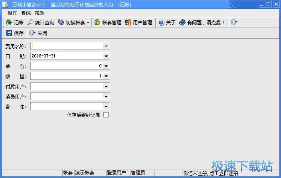This screenshot has height=178, width=281.
Task: Click 有问题，请点我！ toolbar button
Action: coord(202,22)
